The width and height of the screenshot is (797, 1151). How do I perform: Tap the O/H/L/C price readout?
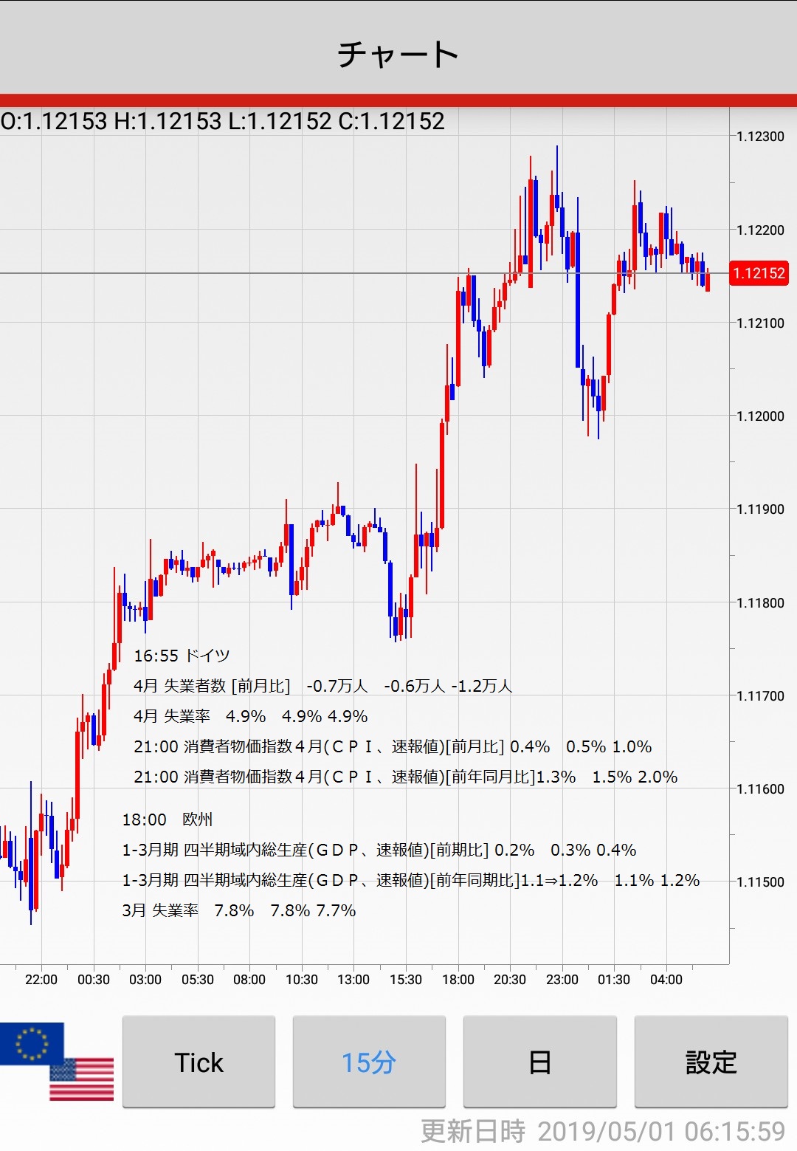[x=223, y=121]
